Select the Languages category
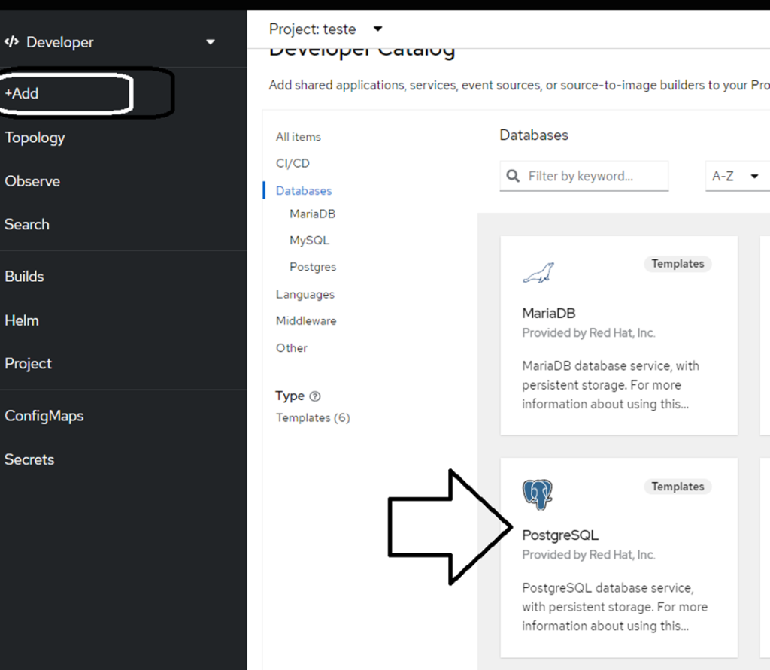Image resolution: width=770 pixels, height=670 pixels. click(x=305, y=294)
